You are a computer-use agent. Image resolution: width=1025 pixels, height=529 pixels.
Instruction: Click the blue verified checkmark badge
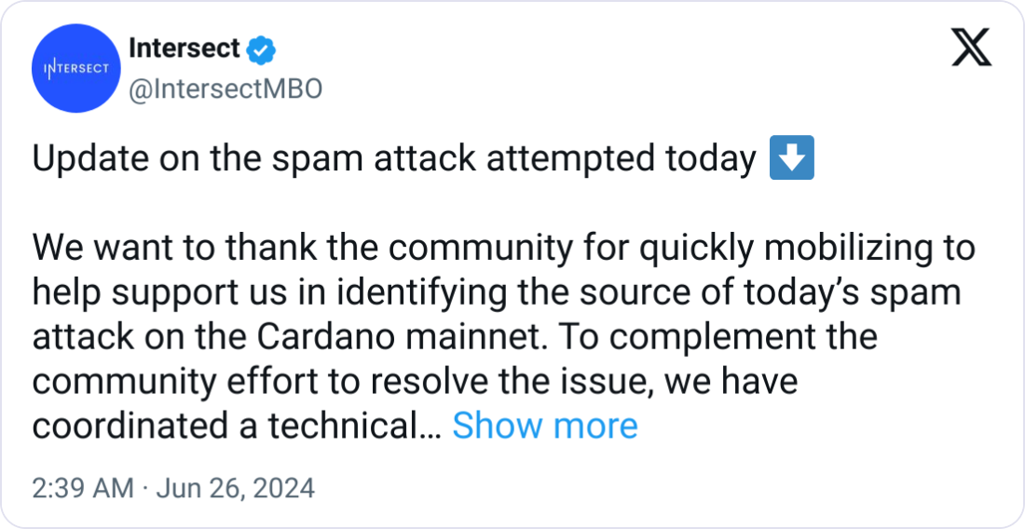(x=262, y=50)
